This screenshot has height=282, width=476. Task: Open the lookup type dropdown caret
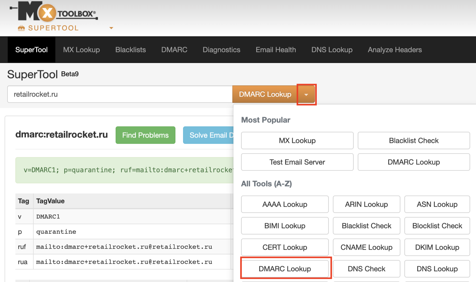(306, 95)
